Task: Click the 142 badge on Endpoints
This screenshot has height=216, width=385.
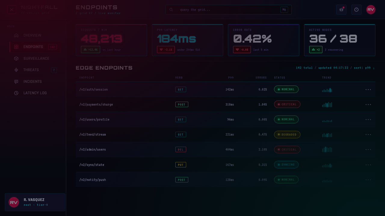Action: coord(52,47)
